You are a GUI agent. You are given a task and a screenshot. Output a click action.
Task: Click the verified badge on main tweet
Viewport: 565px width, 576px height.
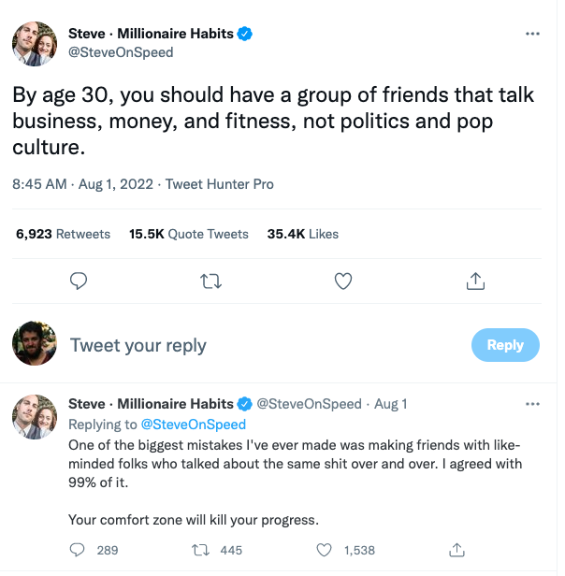click(246, 35)
